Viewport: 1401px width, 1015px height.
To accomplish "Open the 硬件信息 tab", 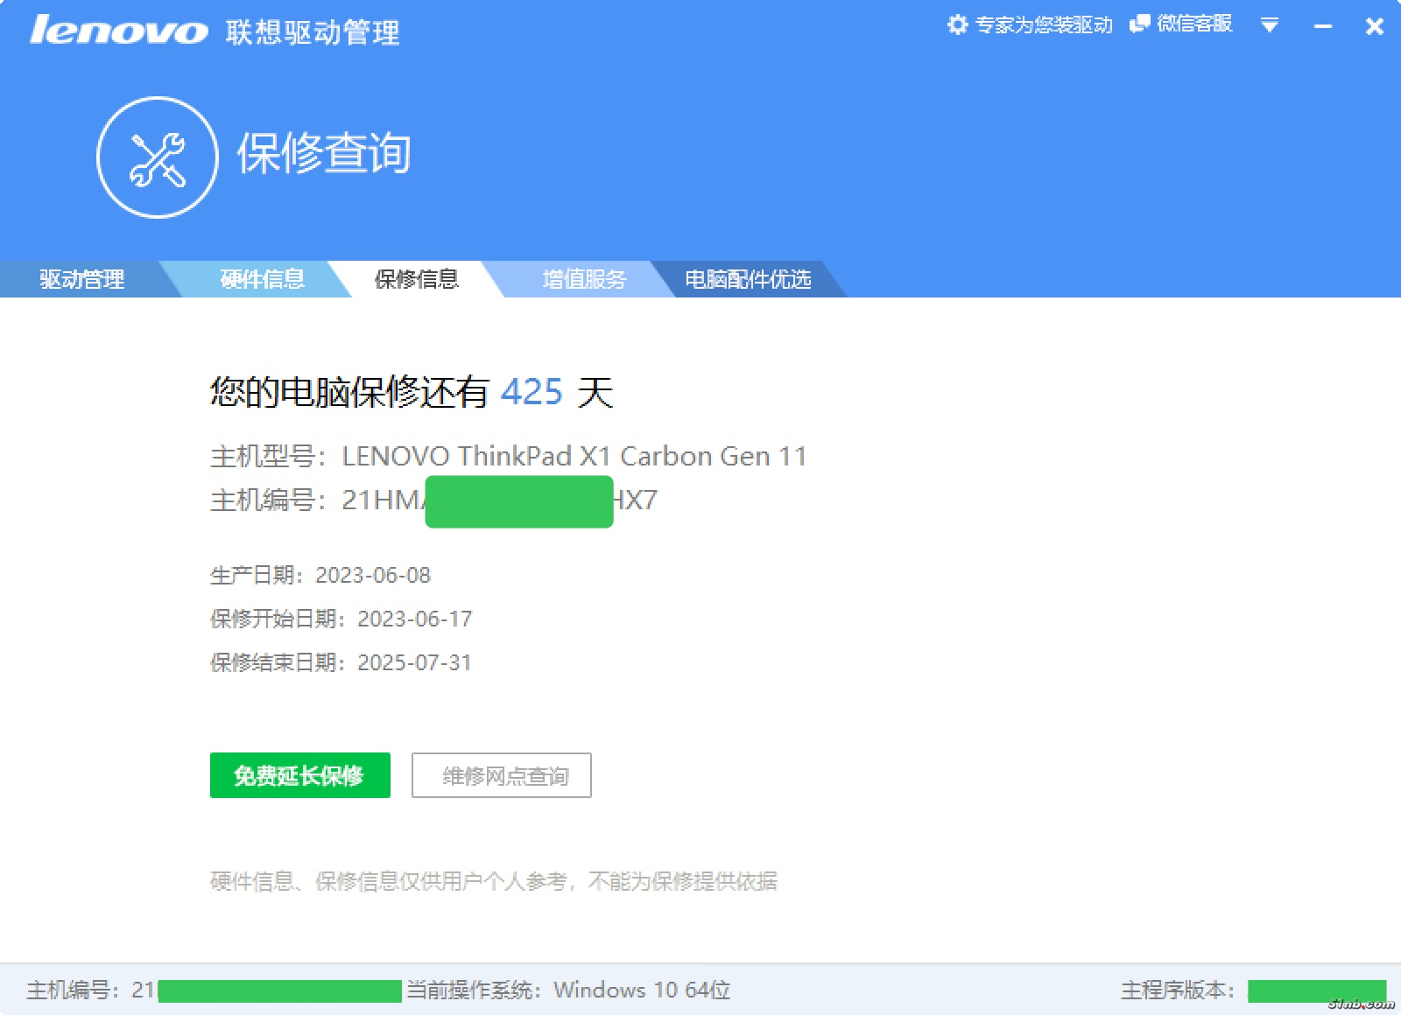I will (262, 279).
